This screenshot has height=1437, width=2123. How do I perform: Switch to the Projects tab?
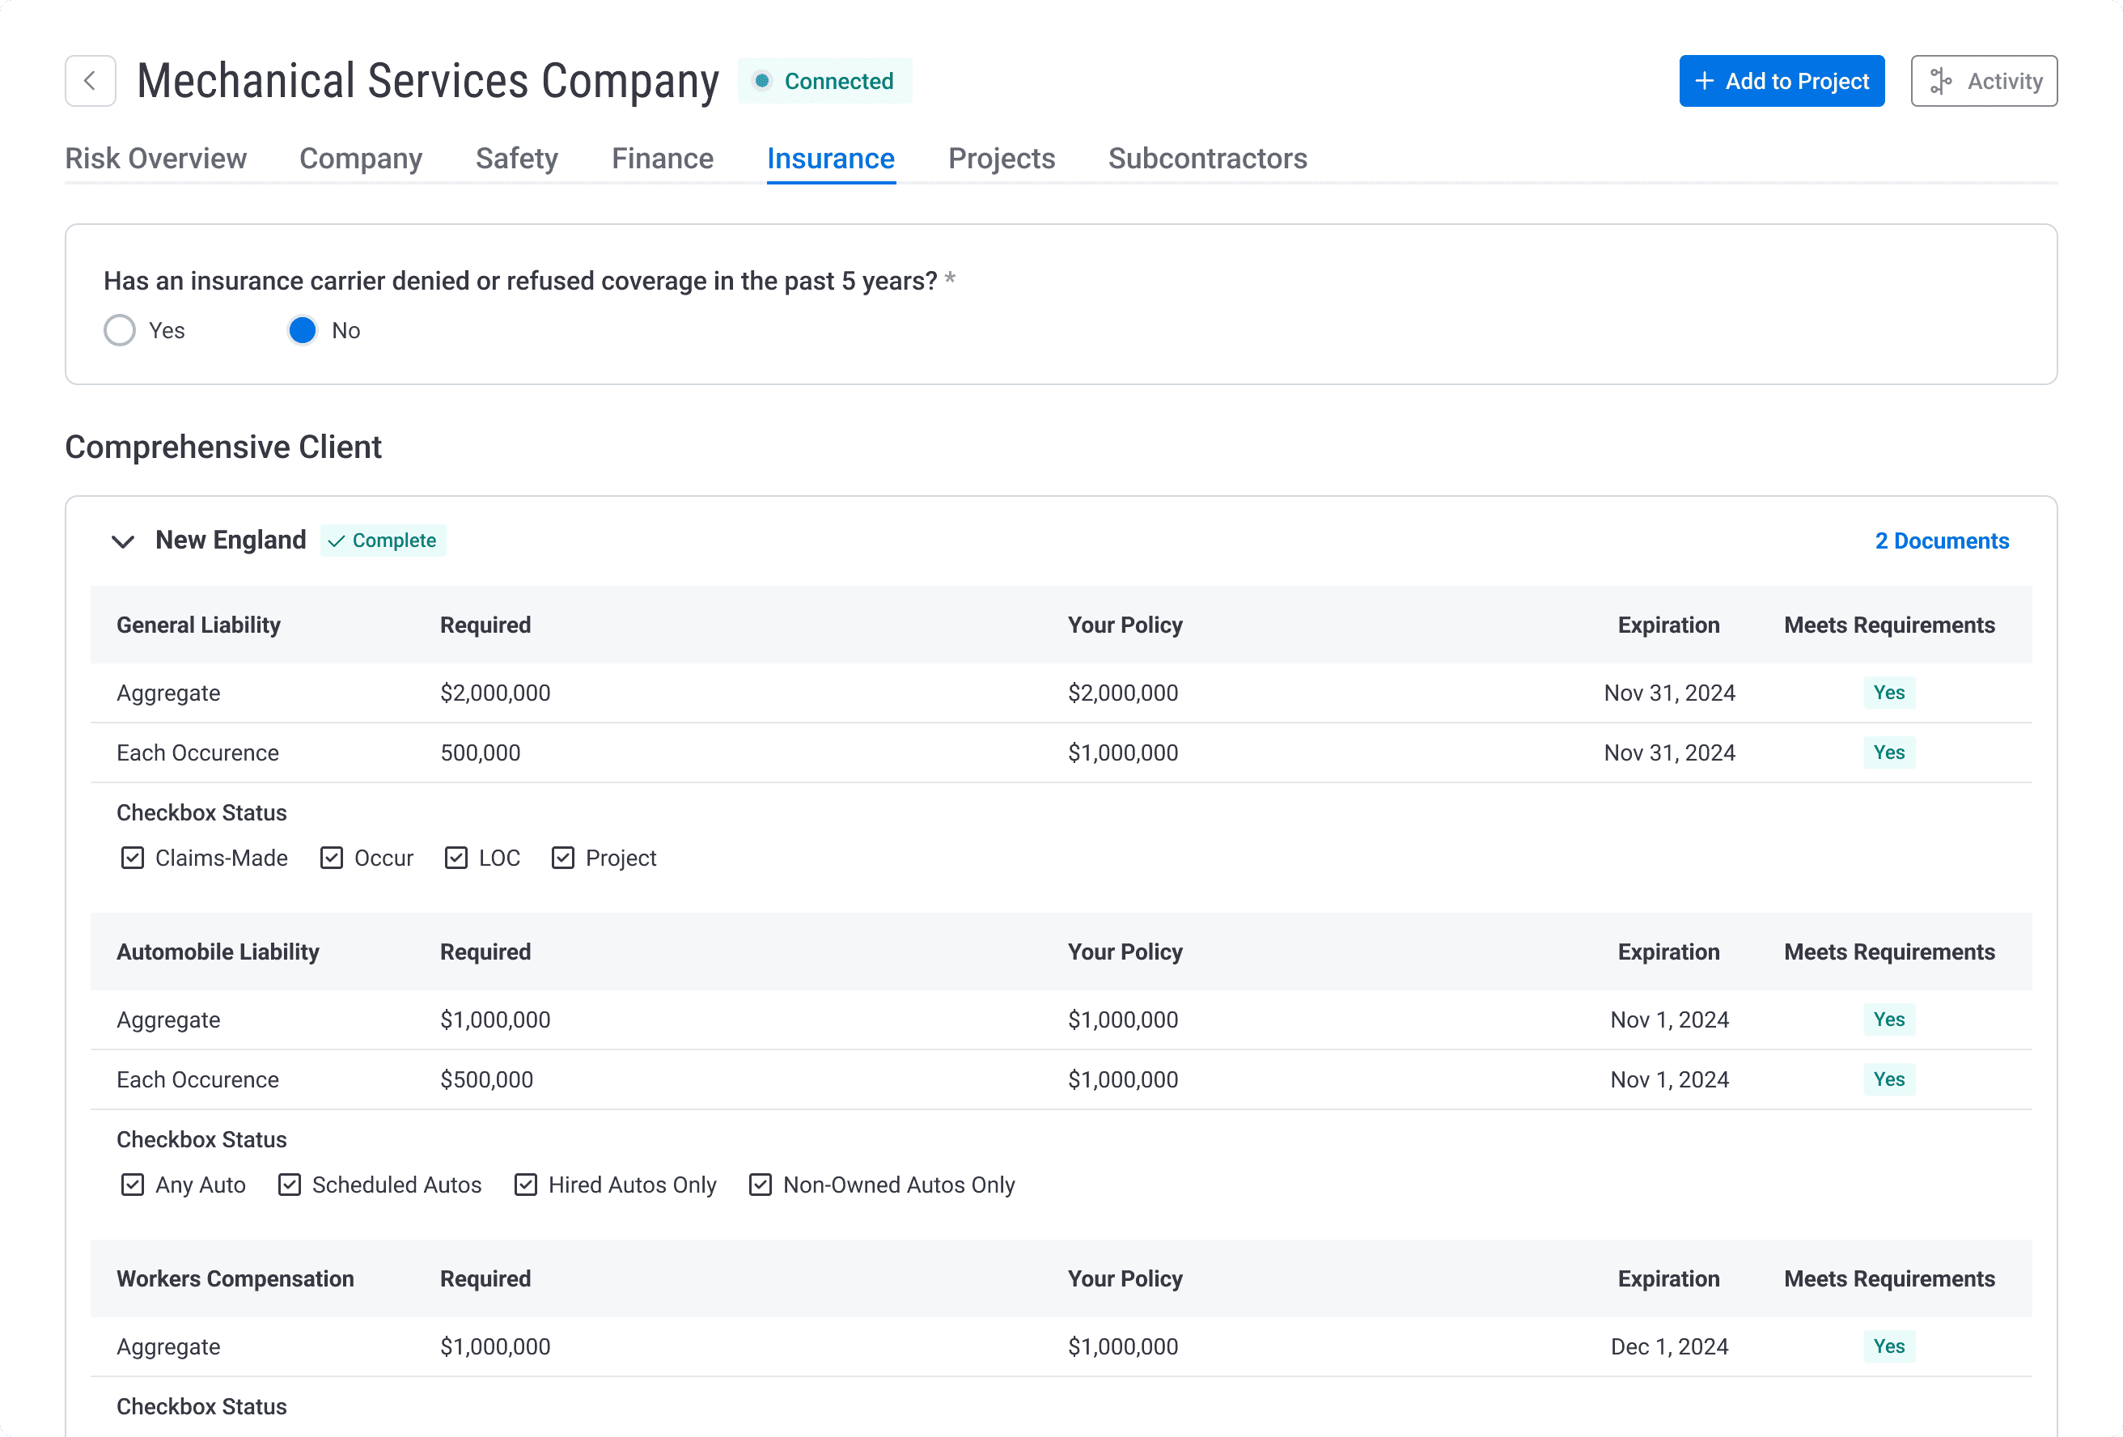[1002, 158]
